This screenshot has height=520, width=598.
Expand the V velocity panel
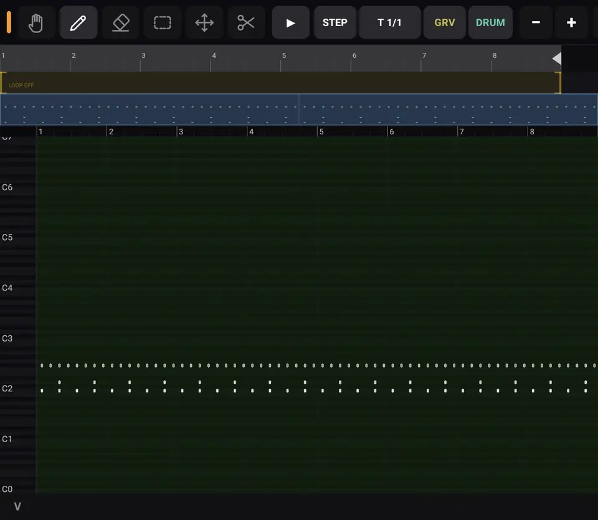point(17,506)
